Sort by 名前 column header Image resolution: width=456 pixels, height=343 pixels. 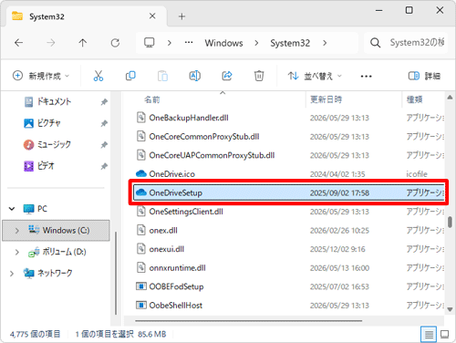[x=152, y=99]
